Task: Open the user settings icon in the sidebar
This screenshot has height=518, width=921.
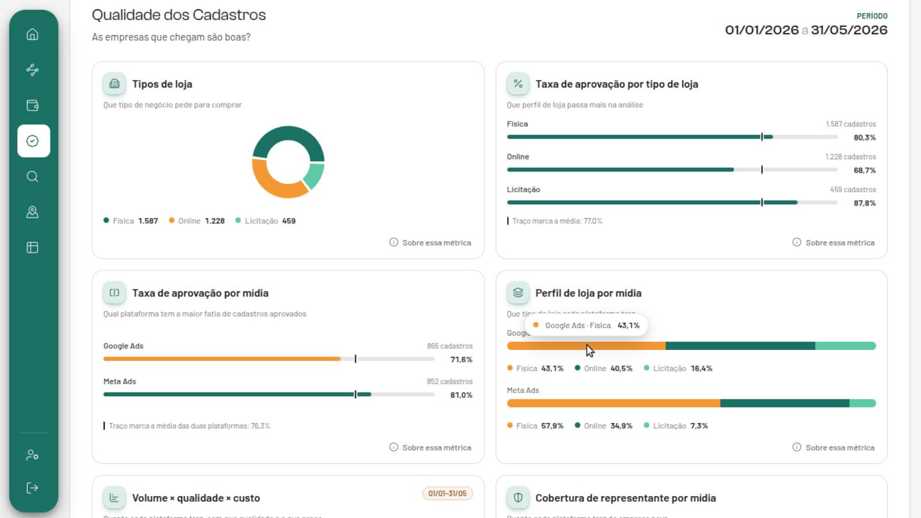Action: click(33, 455)
